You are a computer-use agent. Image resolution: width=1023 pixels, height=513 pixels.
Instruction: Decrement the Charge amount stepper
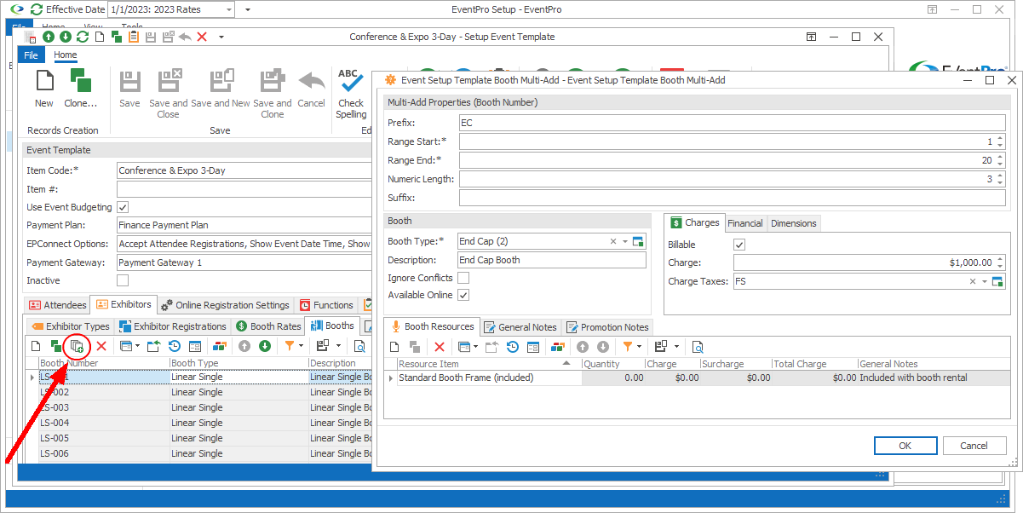[x=1000, y=267]
